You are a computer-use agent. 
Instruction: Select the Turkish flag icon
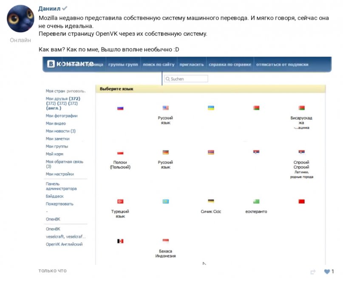[120, 201]
